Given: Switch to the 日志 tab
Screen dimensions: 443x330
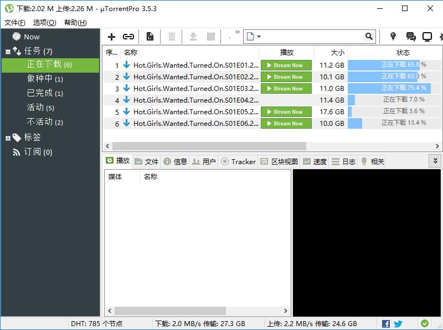Looking at the screenshot, I should coord(343,161).
